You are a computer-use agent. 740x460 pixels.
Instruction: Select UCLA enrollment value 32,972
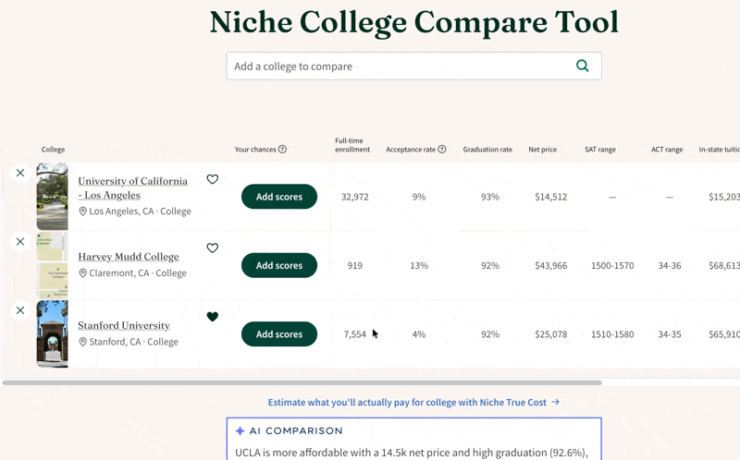[x=355, y=197]
